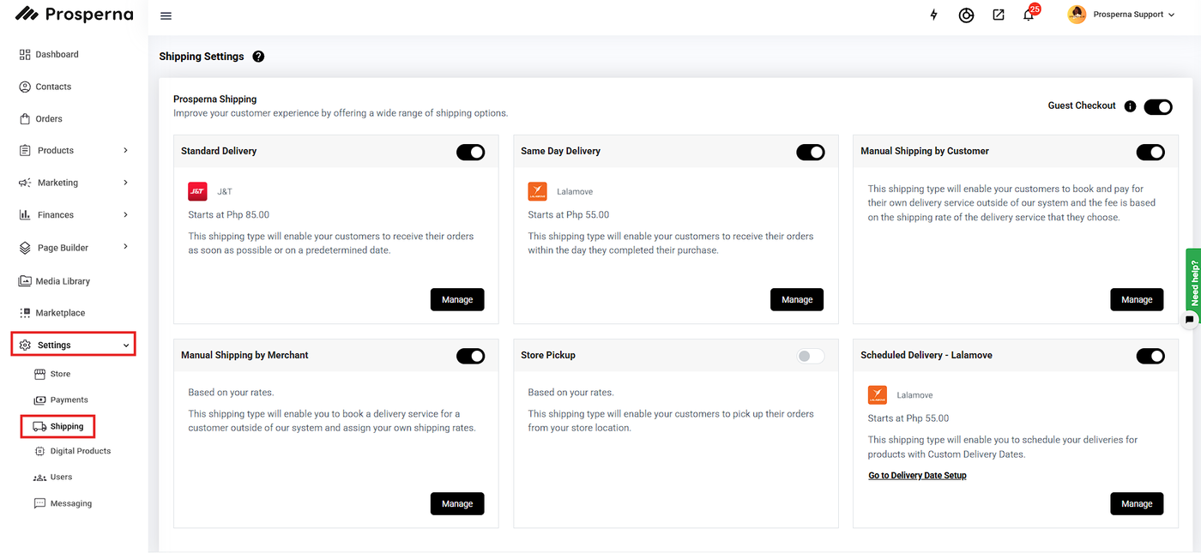Open the Go to Delivery Date Setup link

pyautogui.click(x=917, y=475)
